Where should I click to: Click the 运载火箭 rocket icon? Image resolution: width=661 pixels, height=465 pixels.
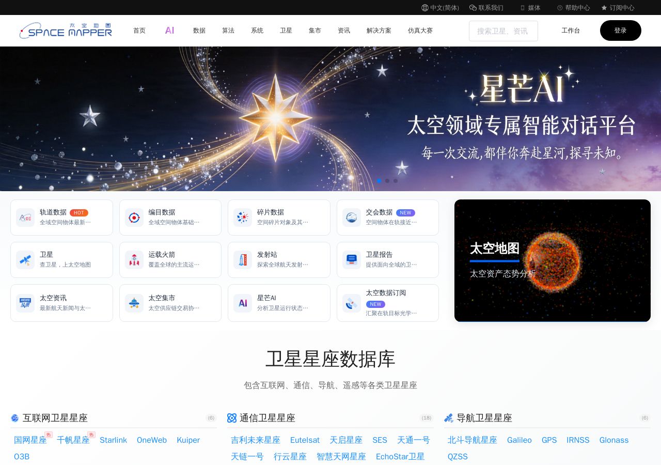(x=134, y=260)
